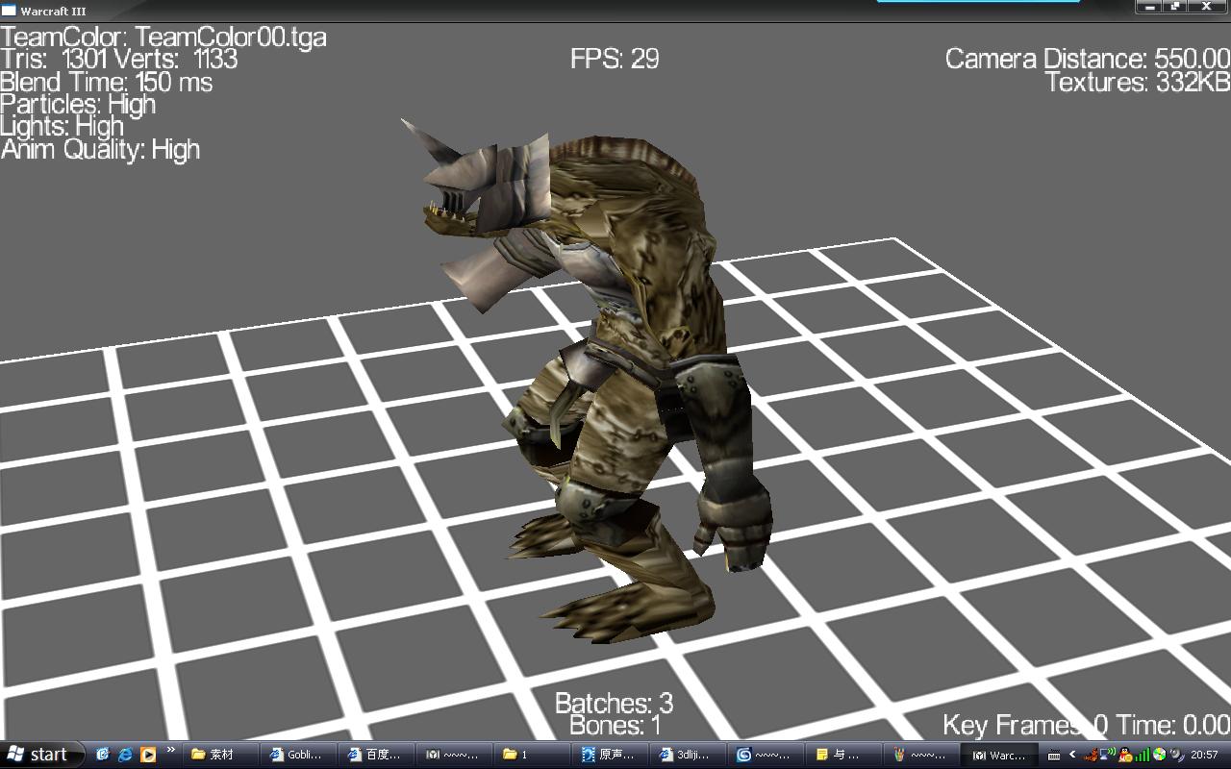Open the QQ penguin tray icon
Viewport: 1231px width, 769px height.
coord(1125,756)
